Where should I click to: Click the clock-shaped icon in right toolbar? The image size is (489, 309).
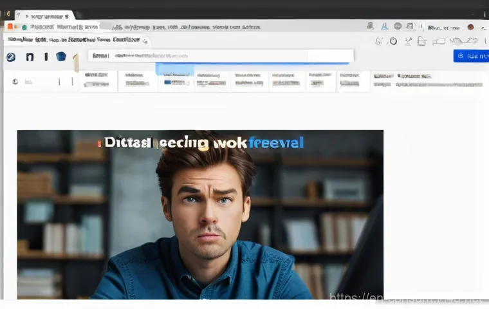[x=393, y=41]
